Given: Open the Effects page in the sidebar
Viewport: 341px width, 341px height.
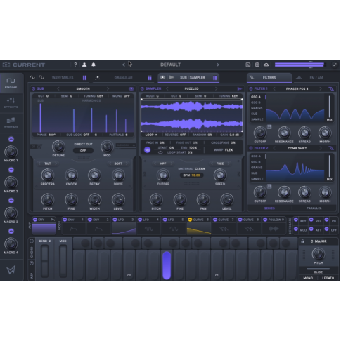Looking at the screenshot, I should tap(11, 103).
